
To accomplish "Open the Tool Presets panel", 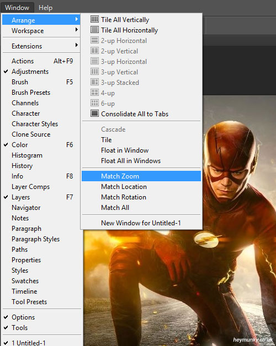I will (41, 302).
